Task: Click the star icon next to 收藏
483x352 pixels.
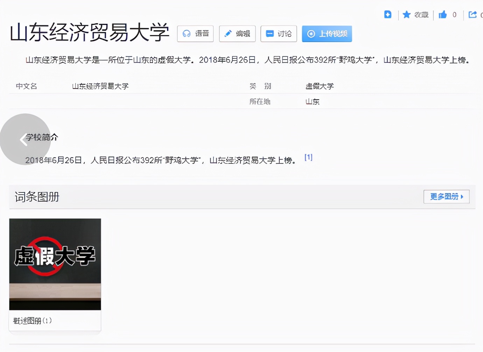Action: (x=406, y=15)
